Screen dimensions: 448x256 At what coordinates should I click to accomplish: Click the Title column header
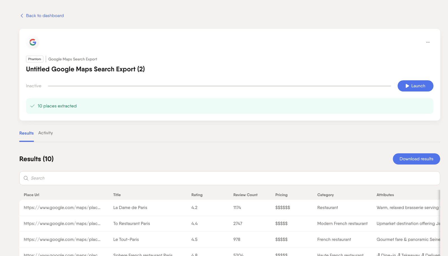coord(117,195)
